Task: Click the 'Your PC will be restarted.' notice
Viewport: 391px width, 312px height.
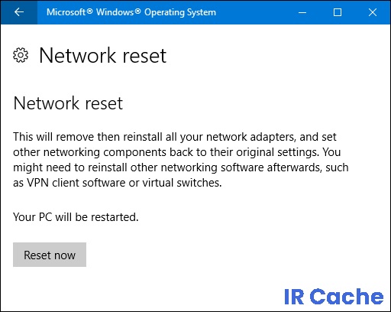Action: click(x=76, y=217)
